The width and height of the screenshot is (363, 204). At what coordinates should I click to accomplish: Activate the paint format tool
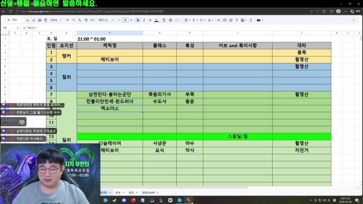click(46, 20)
